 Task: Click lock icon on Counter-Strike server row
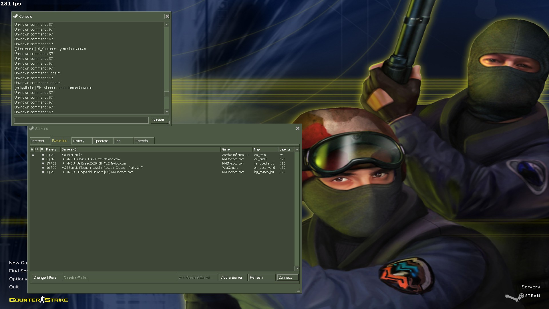pos(33,155)
